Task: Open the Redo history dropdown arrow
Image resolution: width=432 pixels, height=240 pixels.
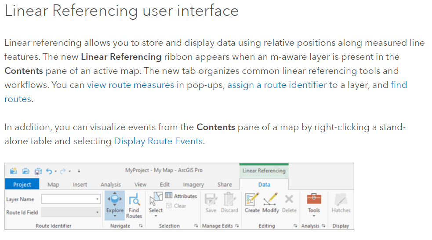Action: (70, 171)
